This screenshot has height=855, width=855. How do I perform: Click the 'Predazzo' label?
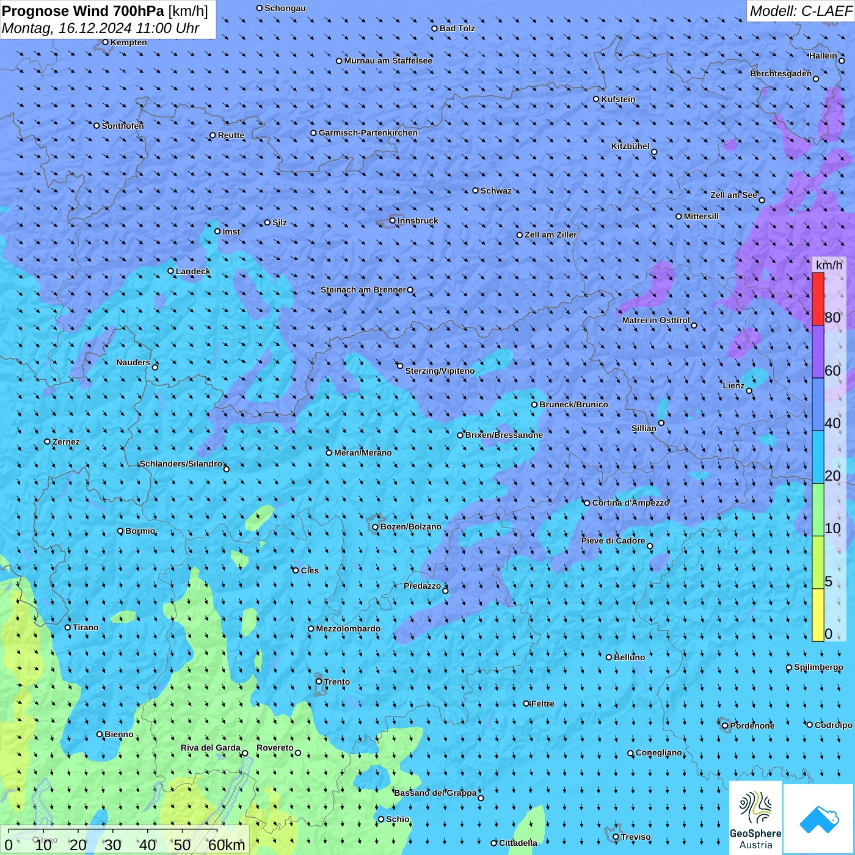(x=423, y=586)
